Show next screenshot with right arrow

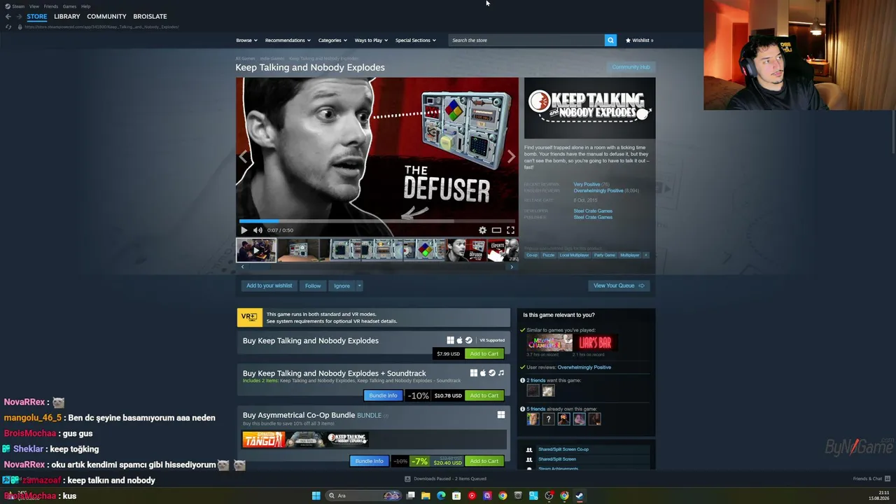click(x=511, y=156)
